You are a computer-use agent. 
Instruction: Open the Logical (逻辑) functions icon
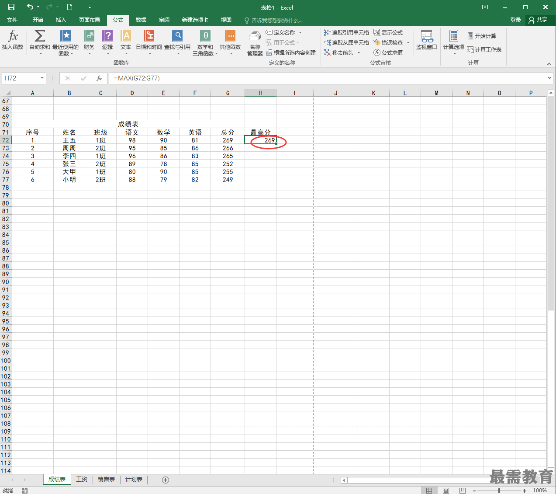point(107,36)
